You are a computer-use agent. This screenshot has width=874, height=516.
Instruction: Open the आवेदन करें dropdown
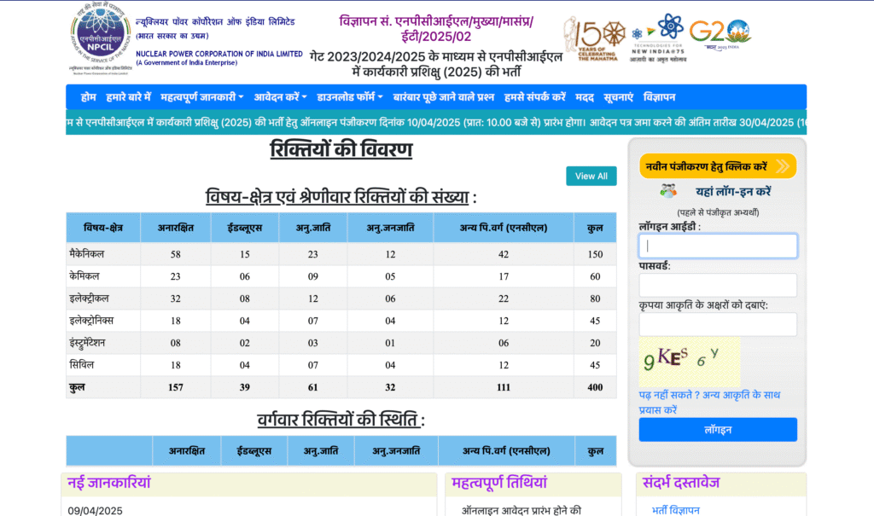[280, 97]
